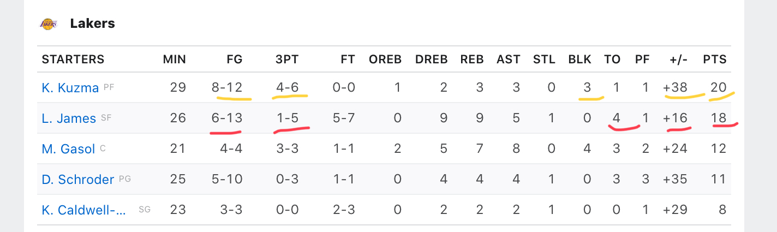Open K. Kuzma player link
This screenshot has width=777, height=232.
(70, 87)
